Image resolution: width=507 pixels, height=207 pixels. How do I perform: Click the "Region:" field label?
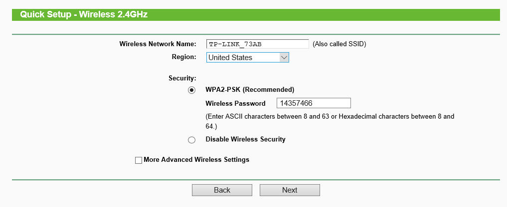pos(184,57)
